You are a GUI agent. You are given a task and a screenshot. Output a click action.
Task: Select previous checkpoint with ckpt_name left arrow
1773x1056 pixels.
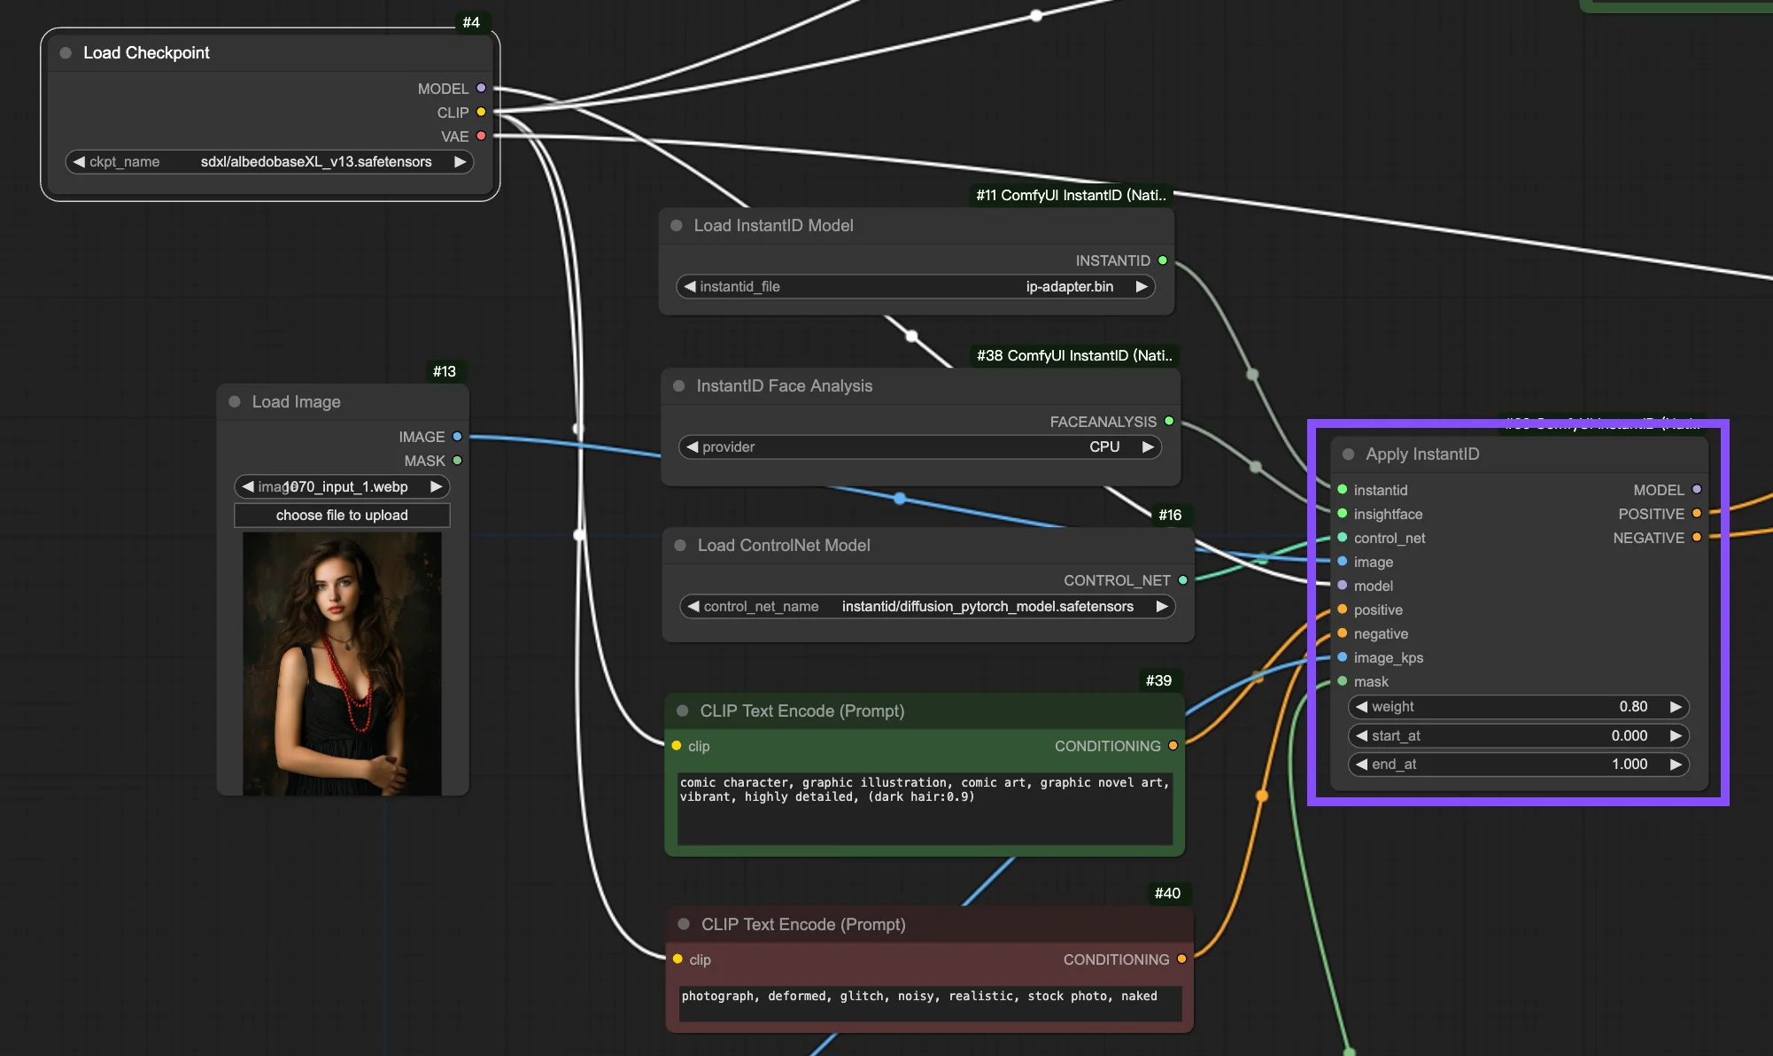click(79, 162)
